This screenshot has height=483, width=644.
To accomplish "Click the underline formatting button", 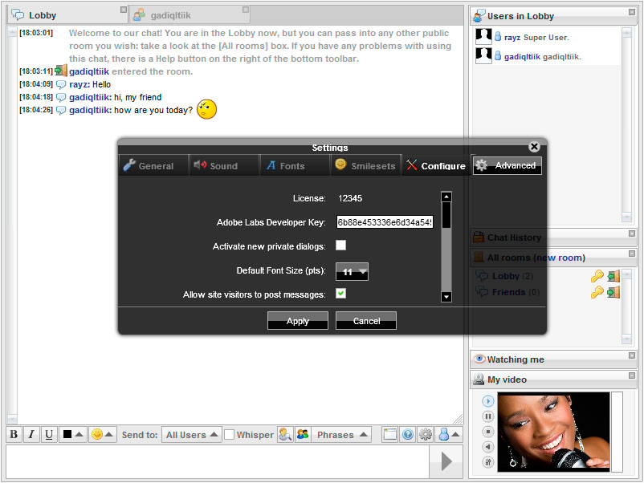I will (49, 435).
